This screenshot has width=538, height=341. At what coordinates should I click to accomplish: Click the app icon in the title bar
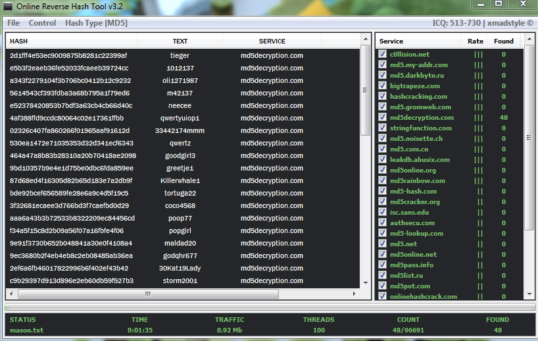(x=8, y=6)
